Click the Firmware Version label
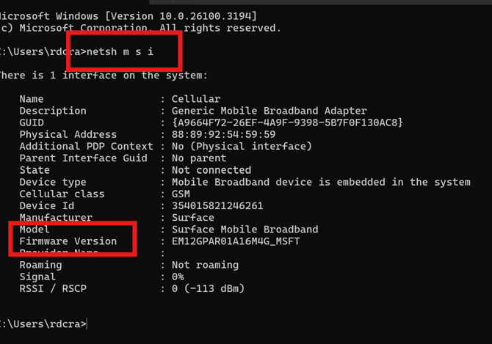The width and height of the screenshot is (492, 344). [x=68, y=241]
